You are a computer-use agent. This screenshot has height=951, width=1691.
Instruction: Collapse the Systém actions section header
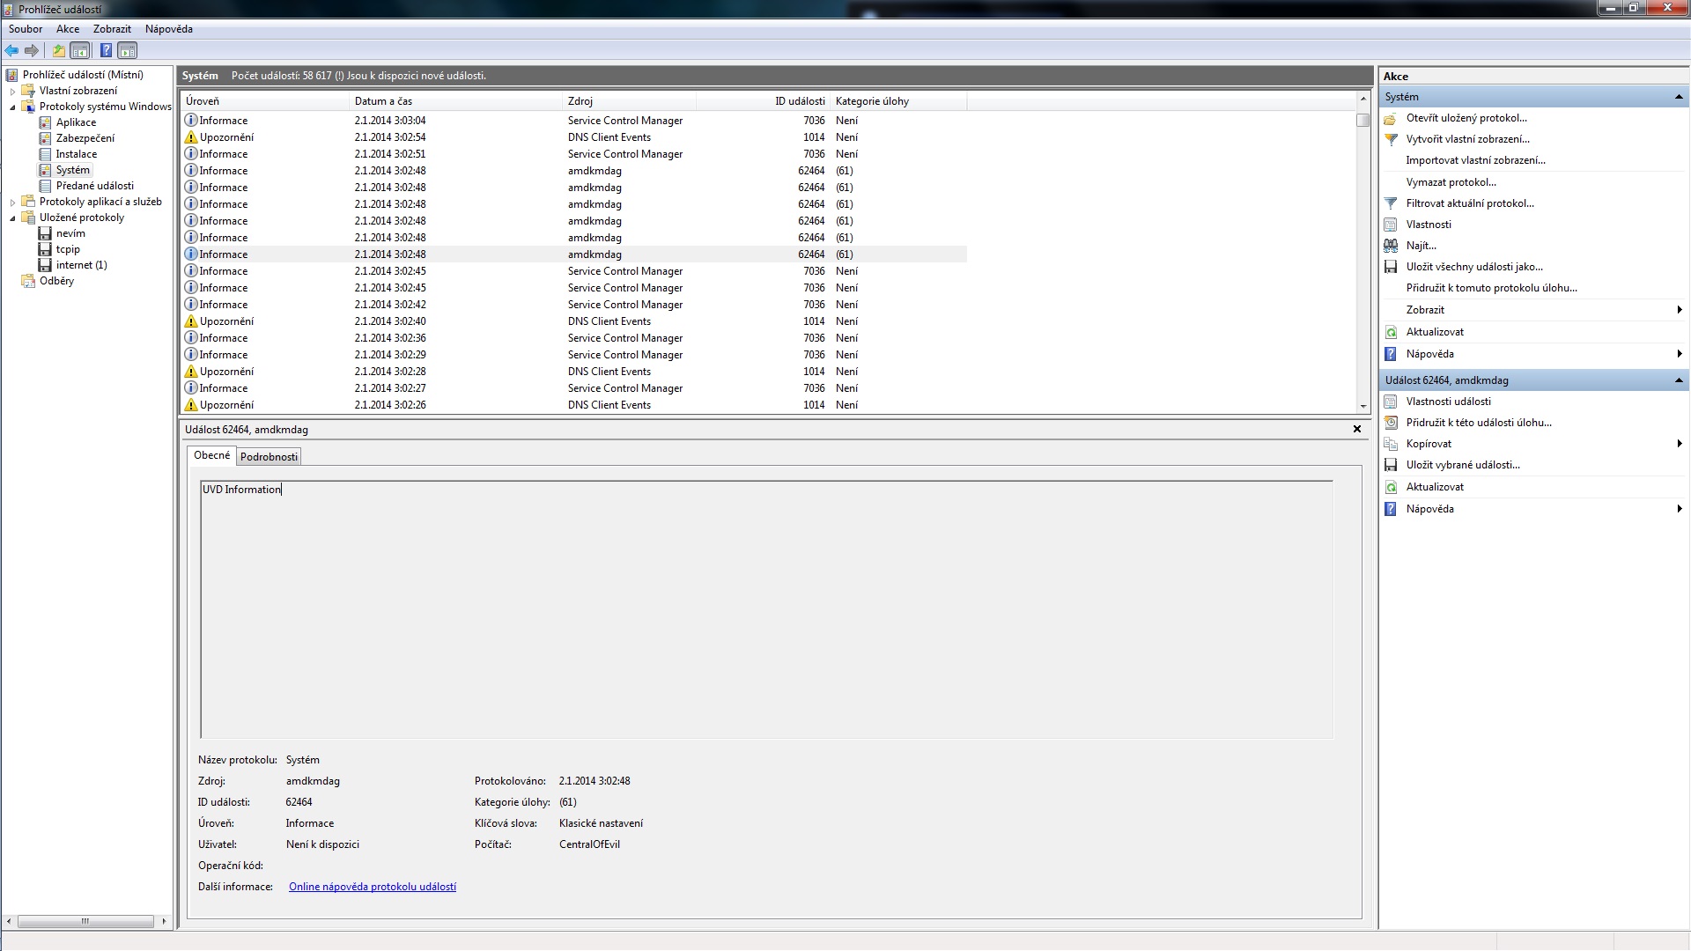1678,97
